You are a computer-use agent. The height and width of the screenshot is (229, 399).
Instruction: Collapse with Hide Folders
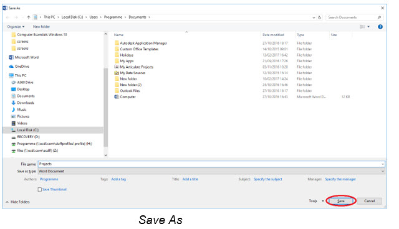(17, 202)
